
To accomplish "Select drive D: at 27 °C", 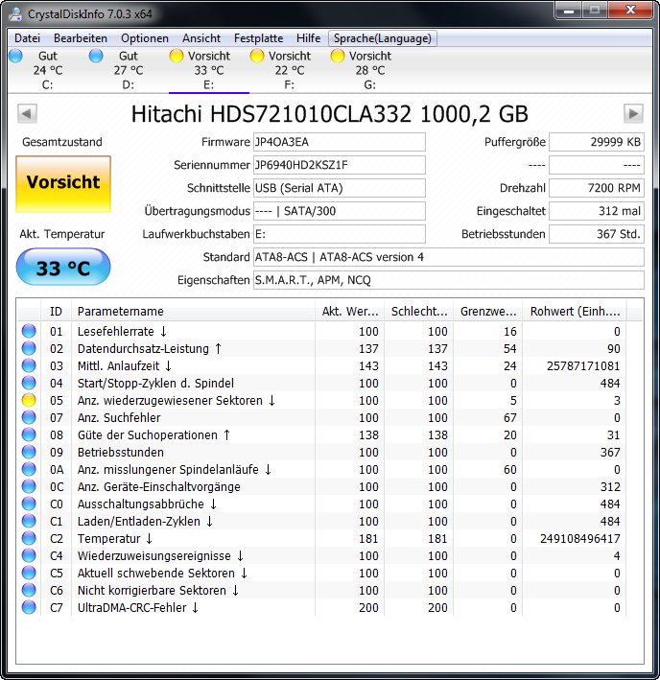I will (129, 70).
